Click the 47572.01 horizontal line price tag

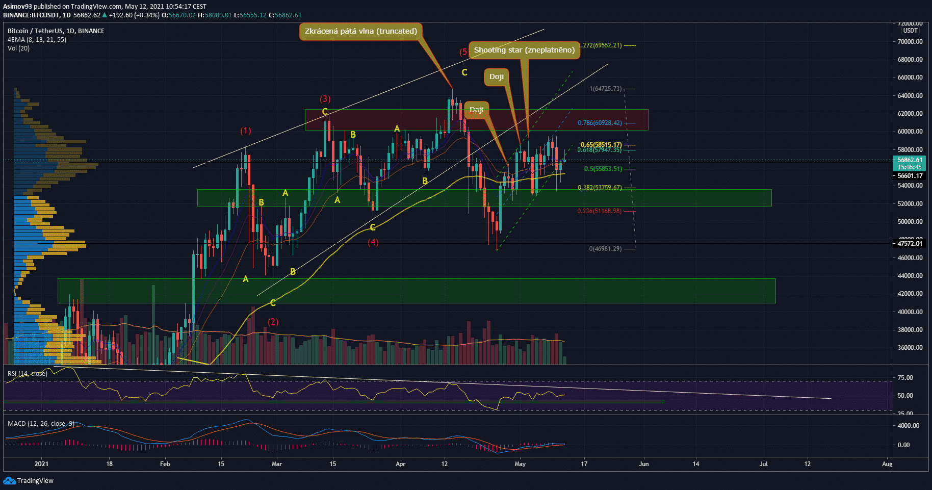click(910, 244)
